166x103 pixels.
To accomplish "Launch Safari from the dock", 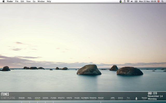I will pos(45,98).
